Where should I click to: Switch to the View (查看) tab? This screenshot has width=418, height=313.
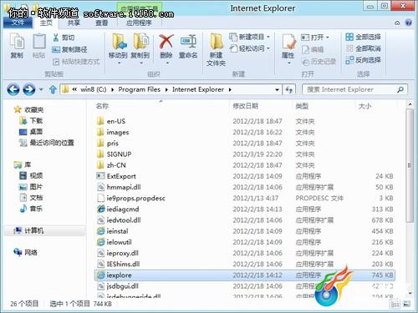click(101, 23)
